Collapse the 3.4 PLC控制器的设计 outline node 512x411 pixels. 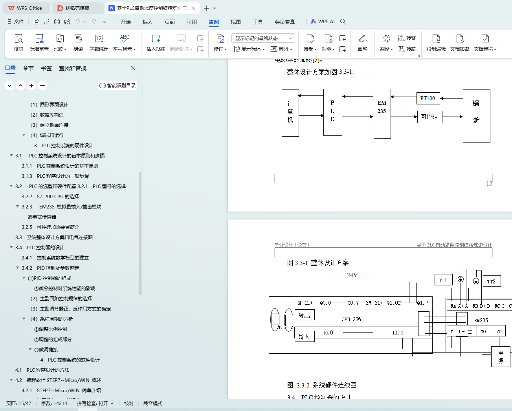[11, 247]
